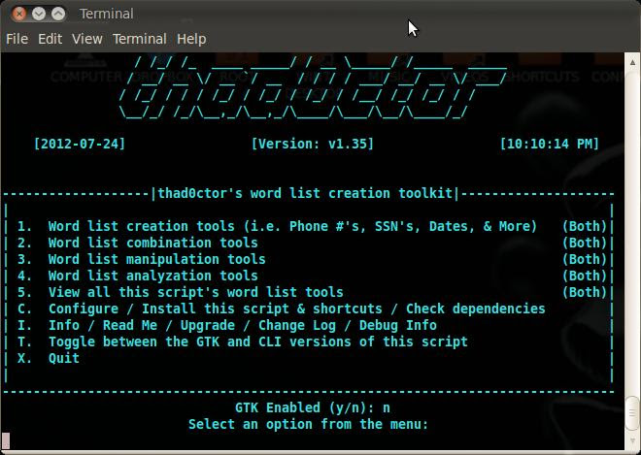Click the scrollbar down arrow
Image resolution: width=641 pixels, height=455 pixels.
pos(632,440)
